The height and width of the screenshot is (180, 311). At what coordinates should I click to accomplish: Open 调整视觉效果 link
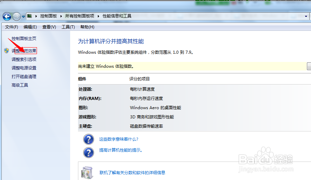[24, 51]
